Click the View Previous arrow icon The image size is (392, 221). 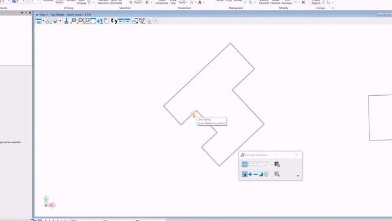pos(121,21)
